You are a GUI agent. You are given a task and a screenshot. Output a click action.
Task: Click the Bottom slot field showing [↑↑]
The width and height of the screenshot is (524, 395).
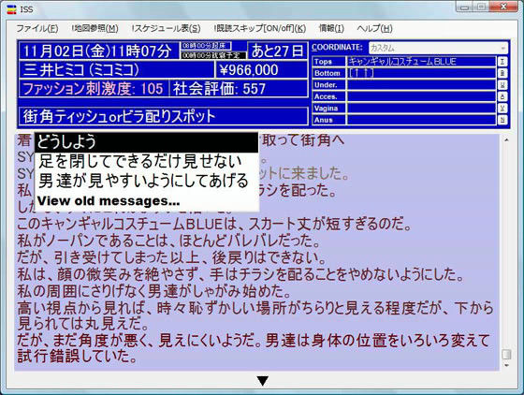(x=421, y=73)
